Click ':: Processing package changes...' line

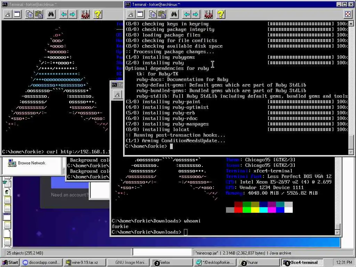coord(170,52)
